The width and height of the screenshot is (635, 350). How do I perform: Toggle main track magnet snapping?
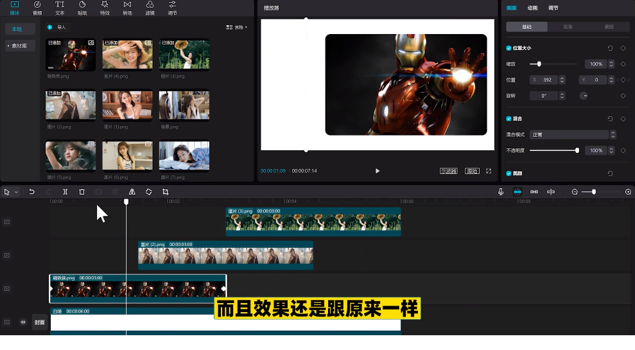pos(518,192)
